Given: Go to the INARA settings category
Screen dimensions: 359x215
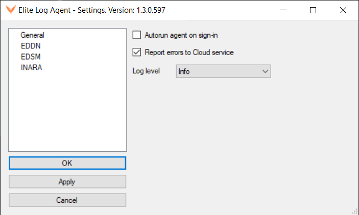Looking at the screenshot, I should 31,67.
